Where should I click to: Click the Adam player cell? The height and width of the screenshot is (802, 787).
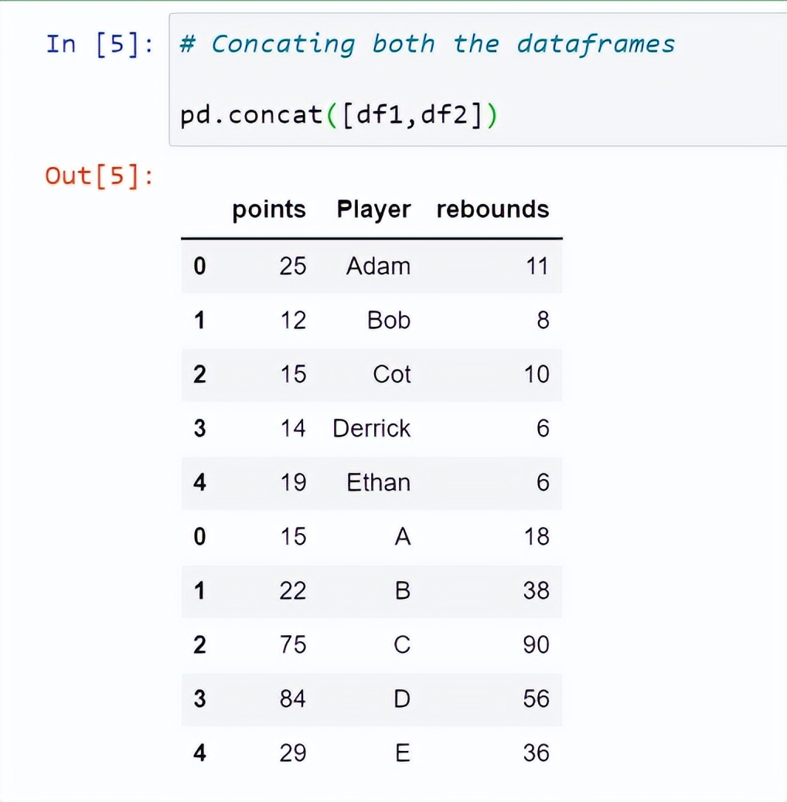[x=378, y=267]
